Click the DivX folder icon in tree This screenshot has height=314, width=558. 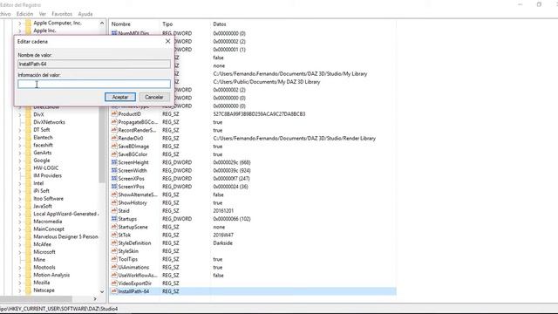(x=29, y=114)
